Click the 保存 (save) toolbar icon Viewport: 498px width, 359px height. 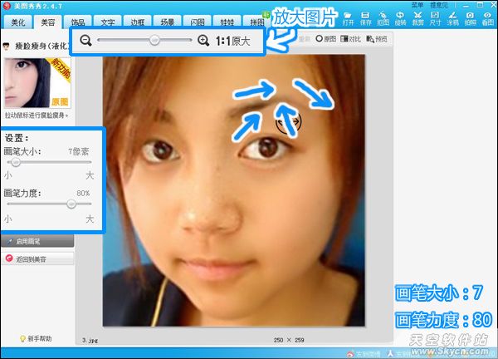coord(365,18)
